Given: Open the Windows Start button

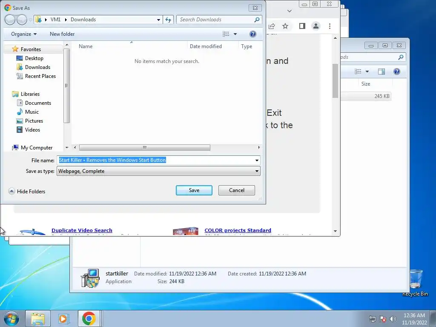Looking at the screenshot, I should point(11,318).
